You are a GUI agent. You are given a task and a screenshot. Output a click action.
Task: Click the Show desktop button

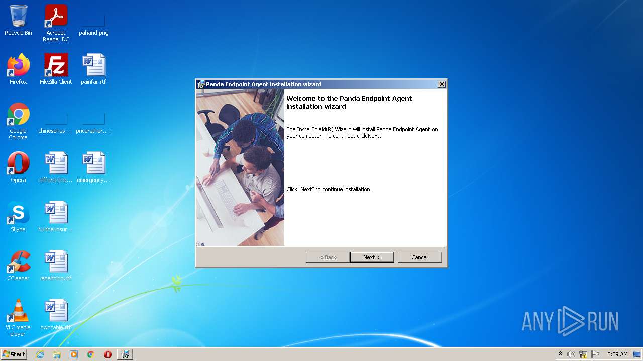click(638, 354)
